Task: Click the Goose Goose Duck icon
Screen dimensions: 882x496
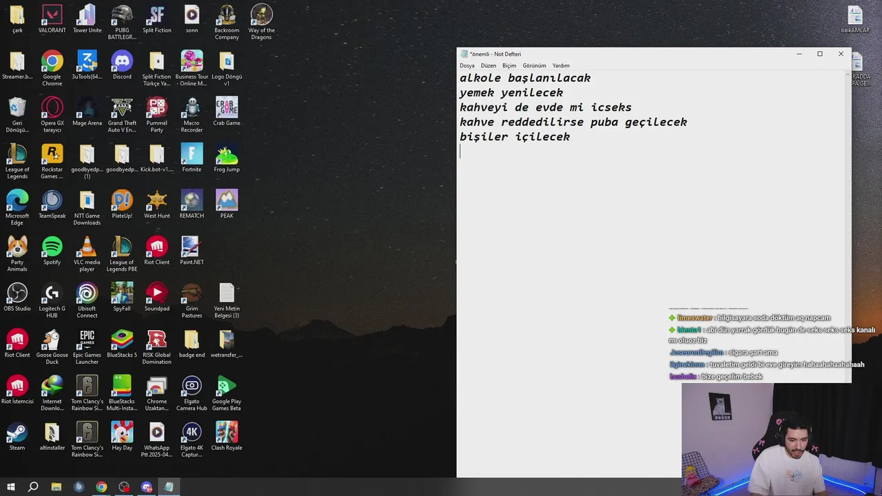Action: click(x=52, y=347)
